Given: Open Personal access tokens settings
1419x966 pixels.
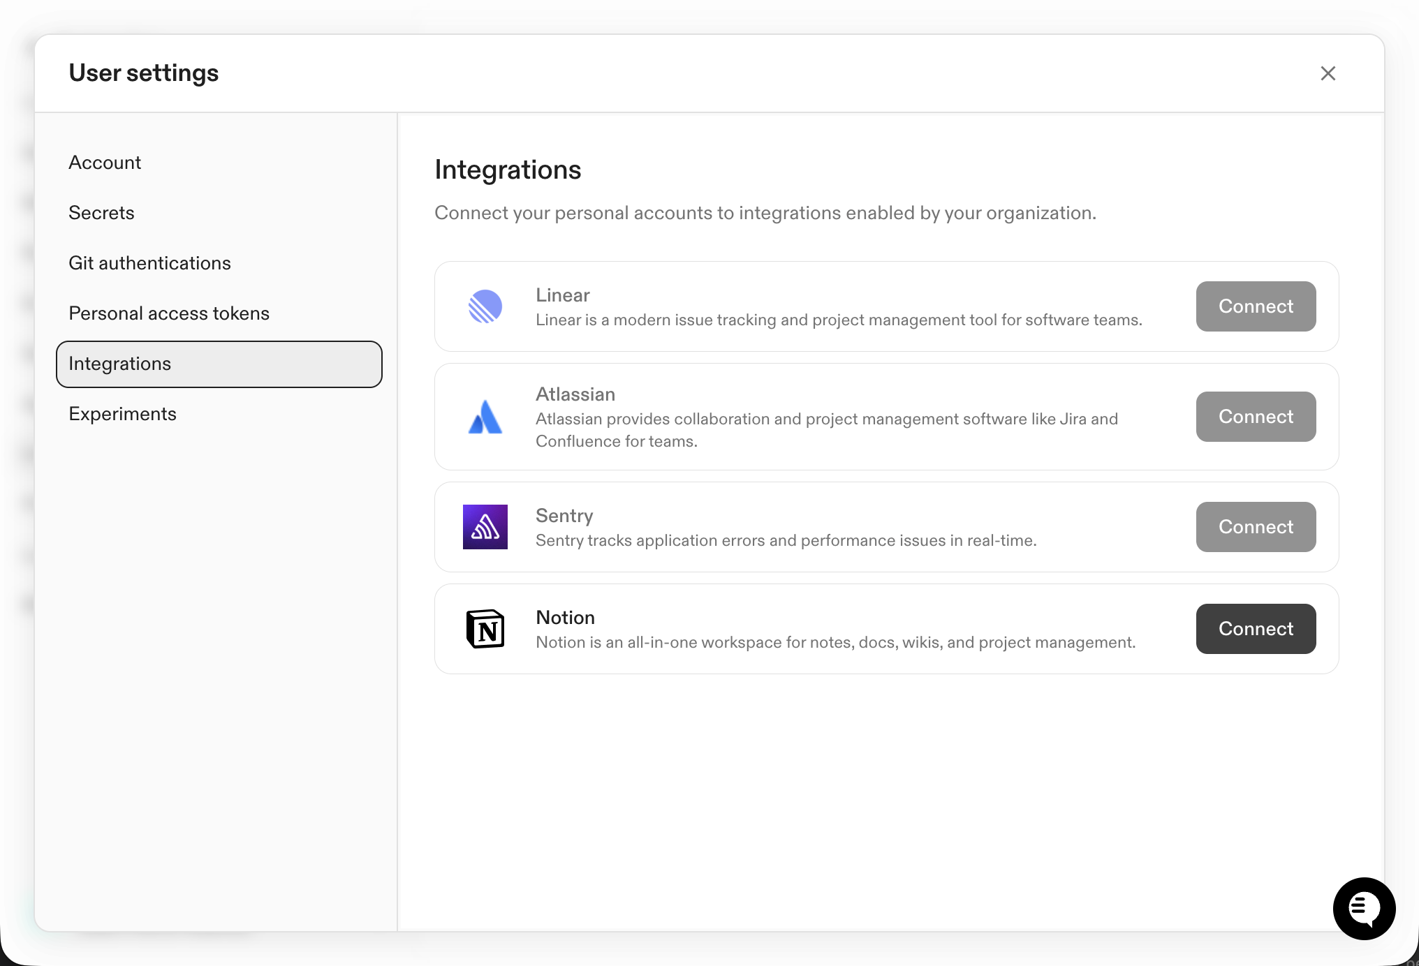Looking at the screenshot, I should (169, 313).
